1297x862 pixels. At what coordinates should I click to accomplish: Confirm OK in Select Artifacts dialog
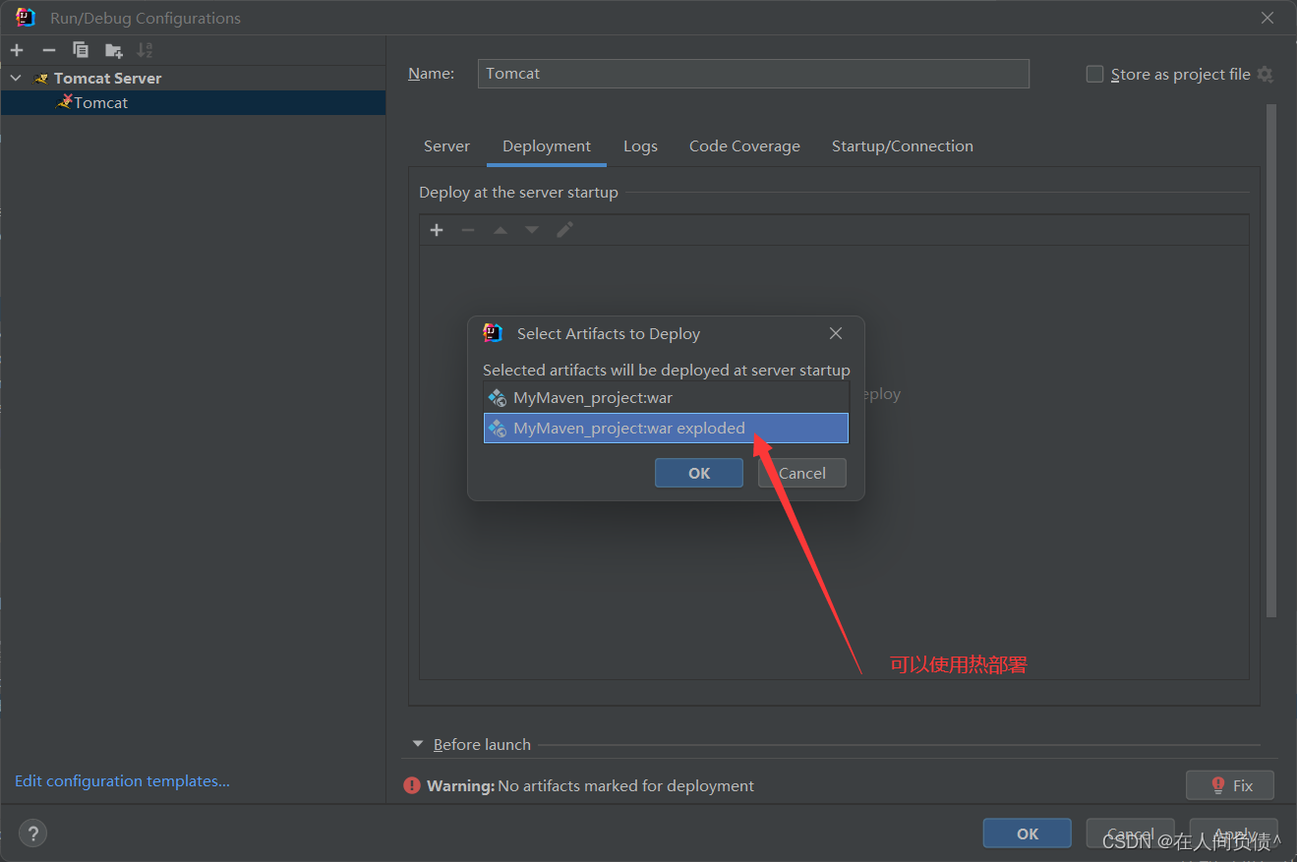[x=699, y=473]
